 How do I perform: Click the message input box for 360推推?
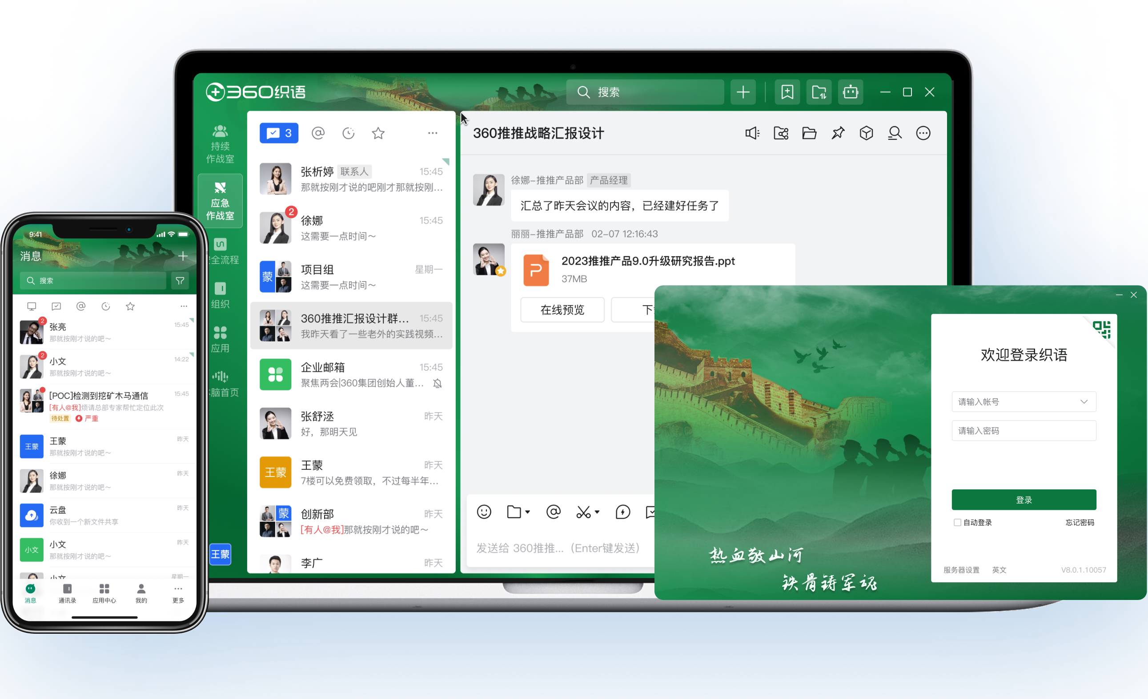(x=562, y=548)
